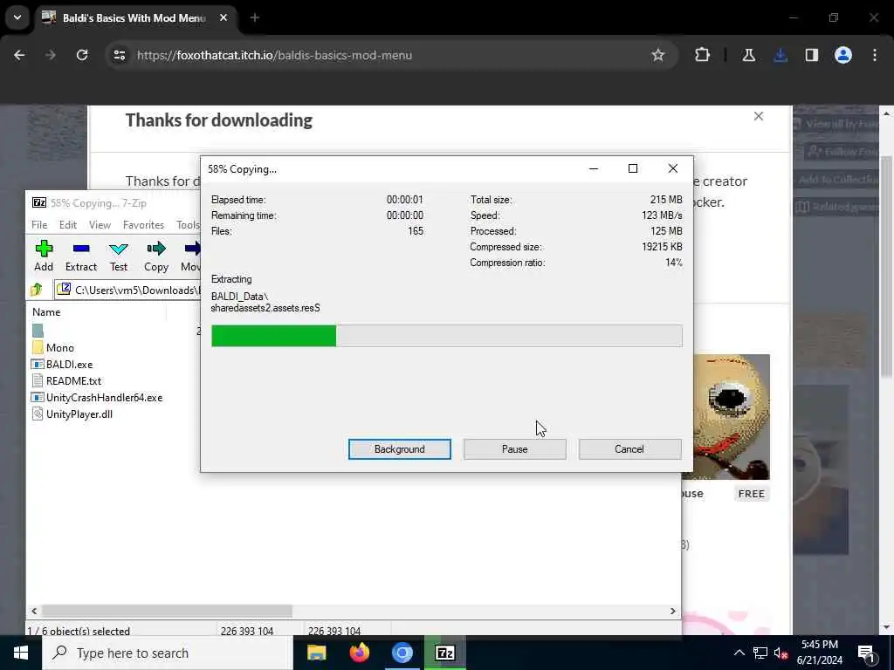Click the Baldi game thumbnail image
This screenshot has height=670, width=894.
(x=726, y=417)
